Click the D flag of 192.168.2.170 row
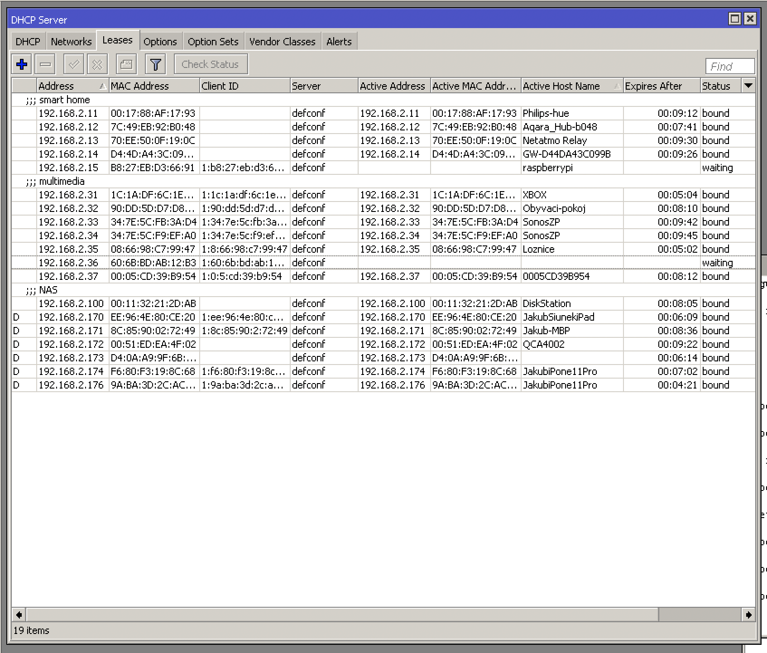The image size is (767, 653). (x=16, y=317)
